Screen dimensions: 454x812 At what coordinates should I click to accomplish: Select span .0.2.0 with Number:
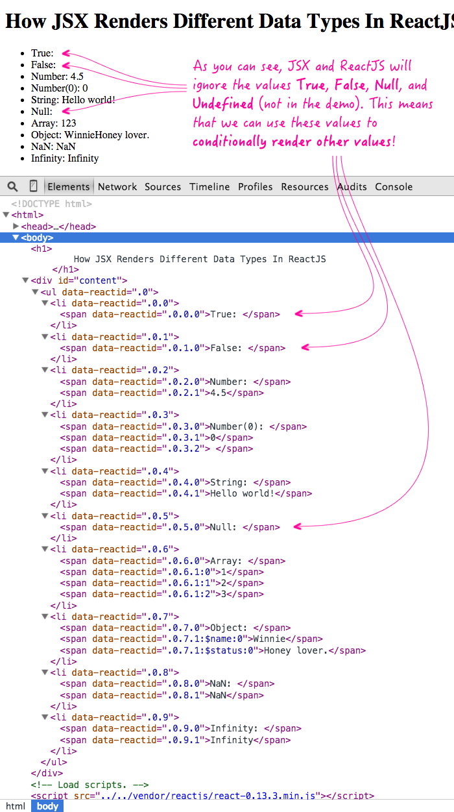point(175,382)
